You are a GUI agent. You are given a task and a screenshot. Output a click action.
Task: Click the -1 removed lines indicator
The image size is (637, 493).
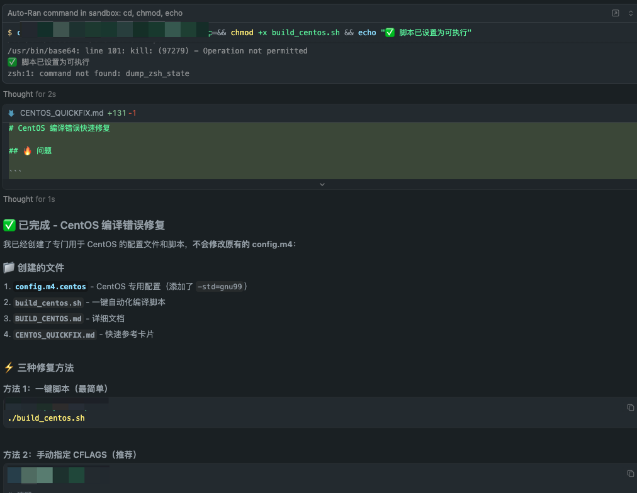pos(132,113)
